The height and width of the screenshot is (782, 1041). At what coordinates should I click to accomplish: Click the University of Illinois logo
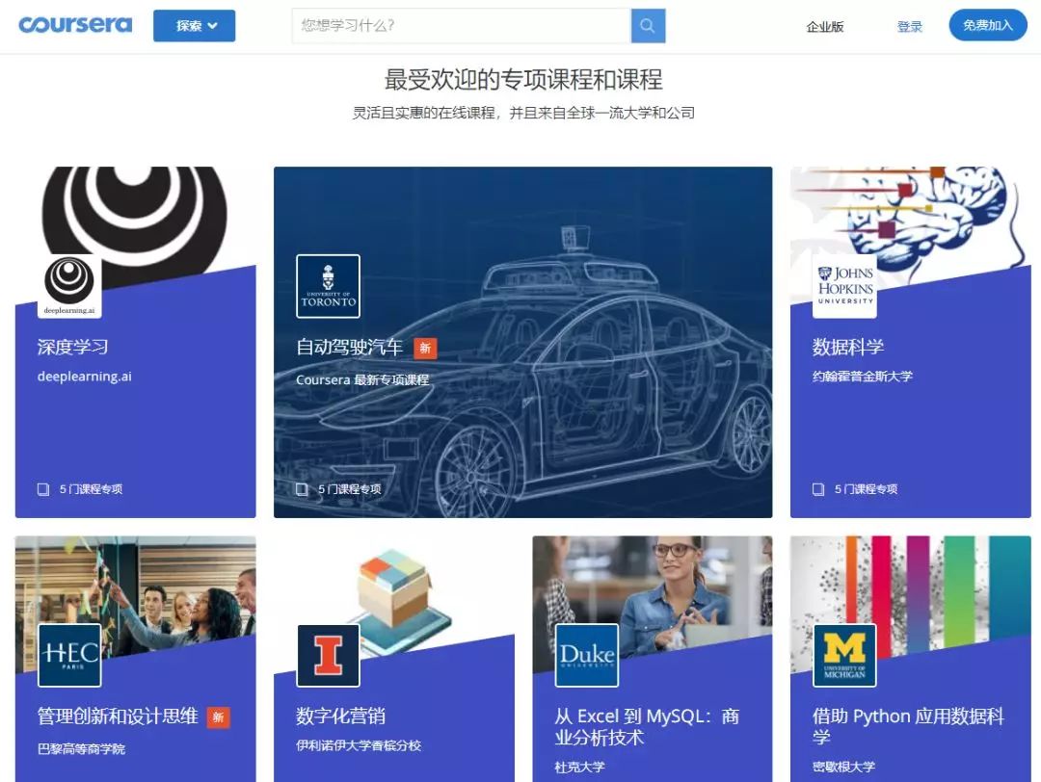(328, 655)
